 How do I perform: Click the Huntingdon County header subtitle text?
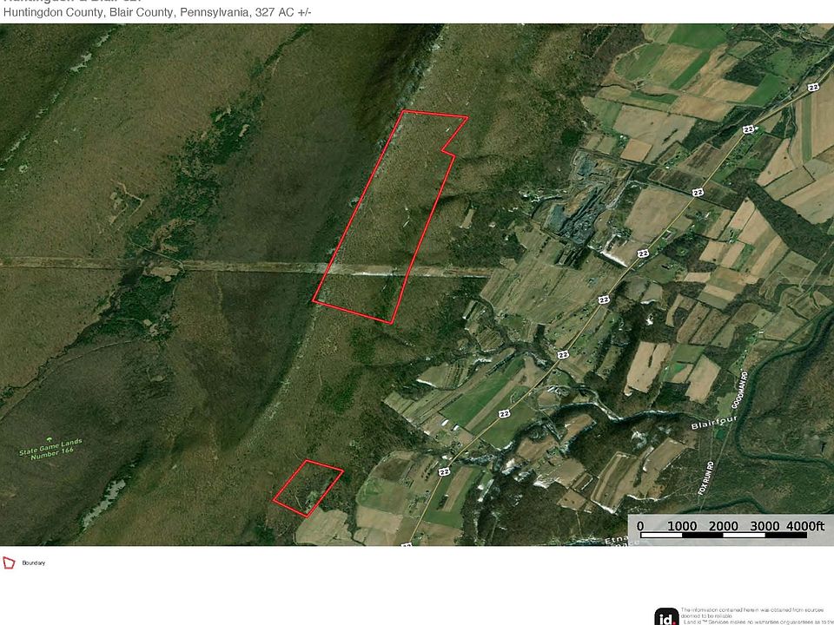click(157, 12)
